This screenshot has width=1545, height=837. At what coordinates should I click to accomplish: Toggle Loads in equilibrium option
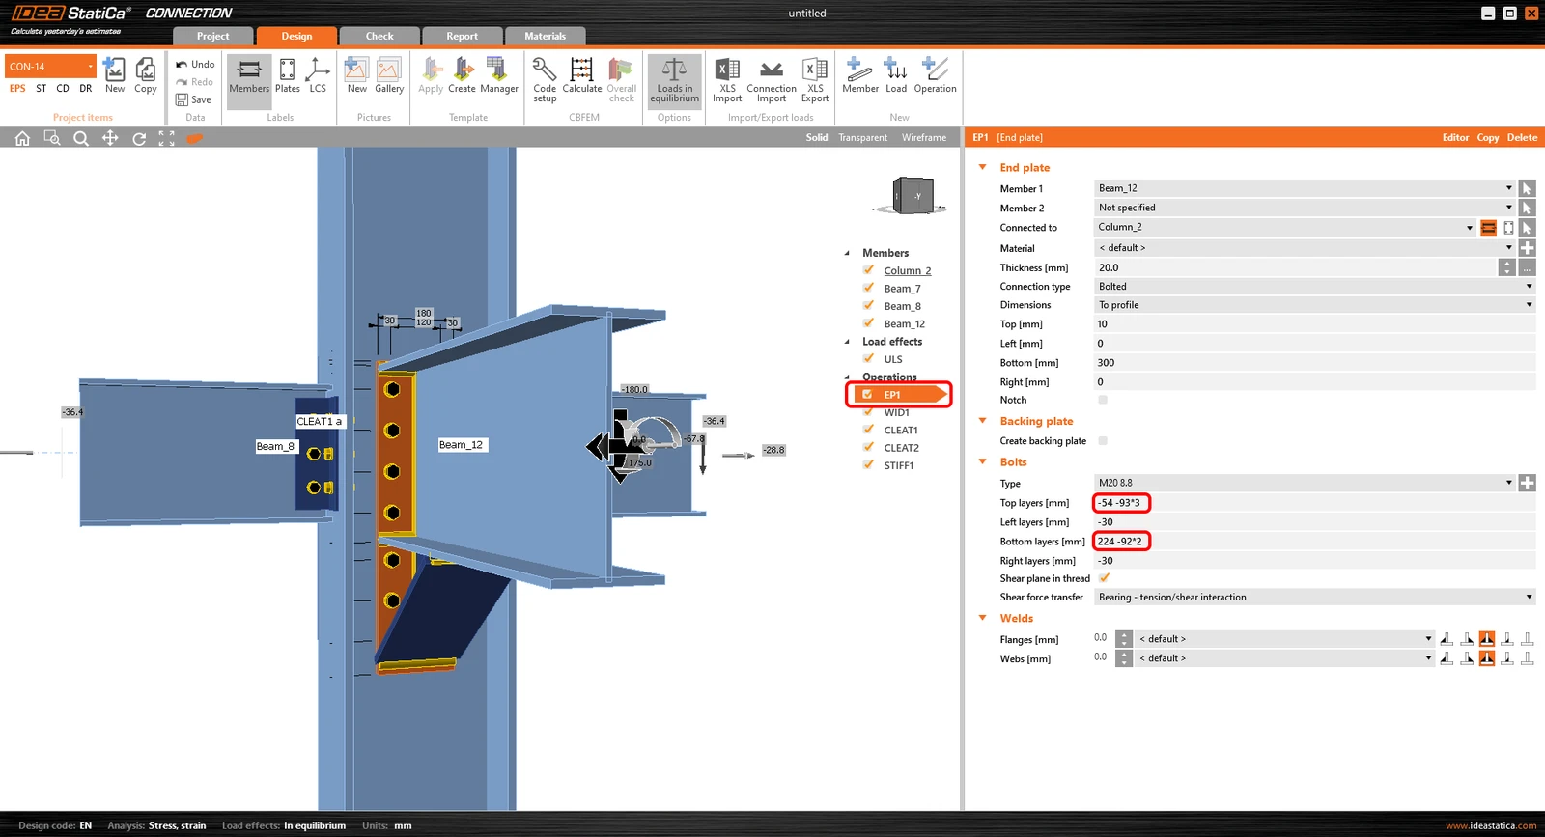tap(674, 79)
